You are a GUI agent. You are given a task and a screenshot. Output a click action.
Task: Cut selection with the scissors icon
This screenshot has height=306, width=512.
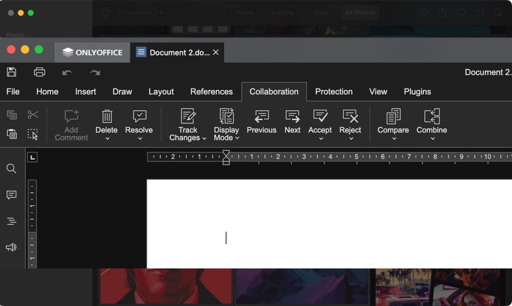33,115
